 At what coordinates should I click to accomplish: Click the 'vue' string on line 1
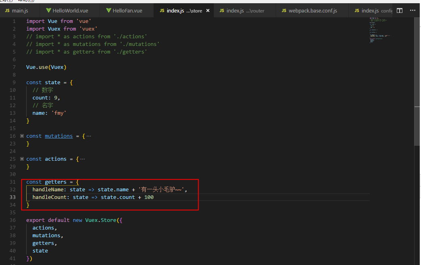click(84, 21)
